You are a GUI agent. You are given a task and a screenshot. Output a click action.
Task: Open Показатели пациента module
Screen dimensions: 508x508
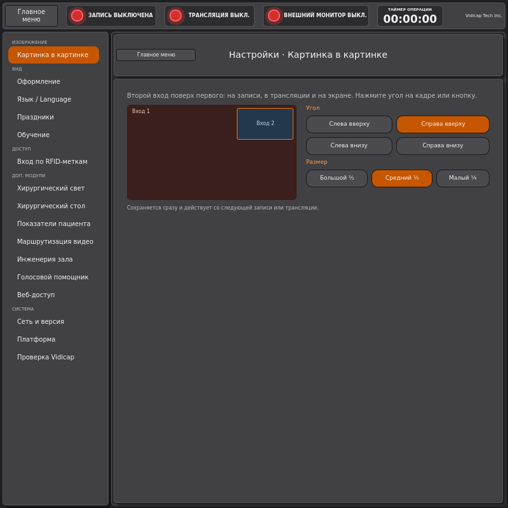tap(53, 224)
